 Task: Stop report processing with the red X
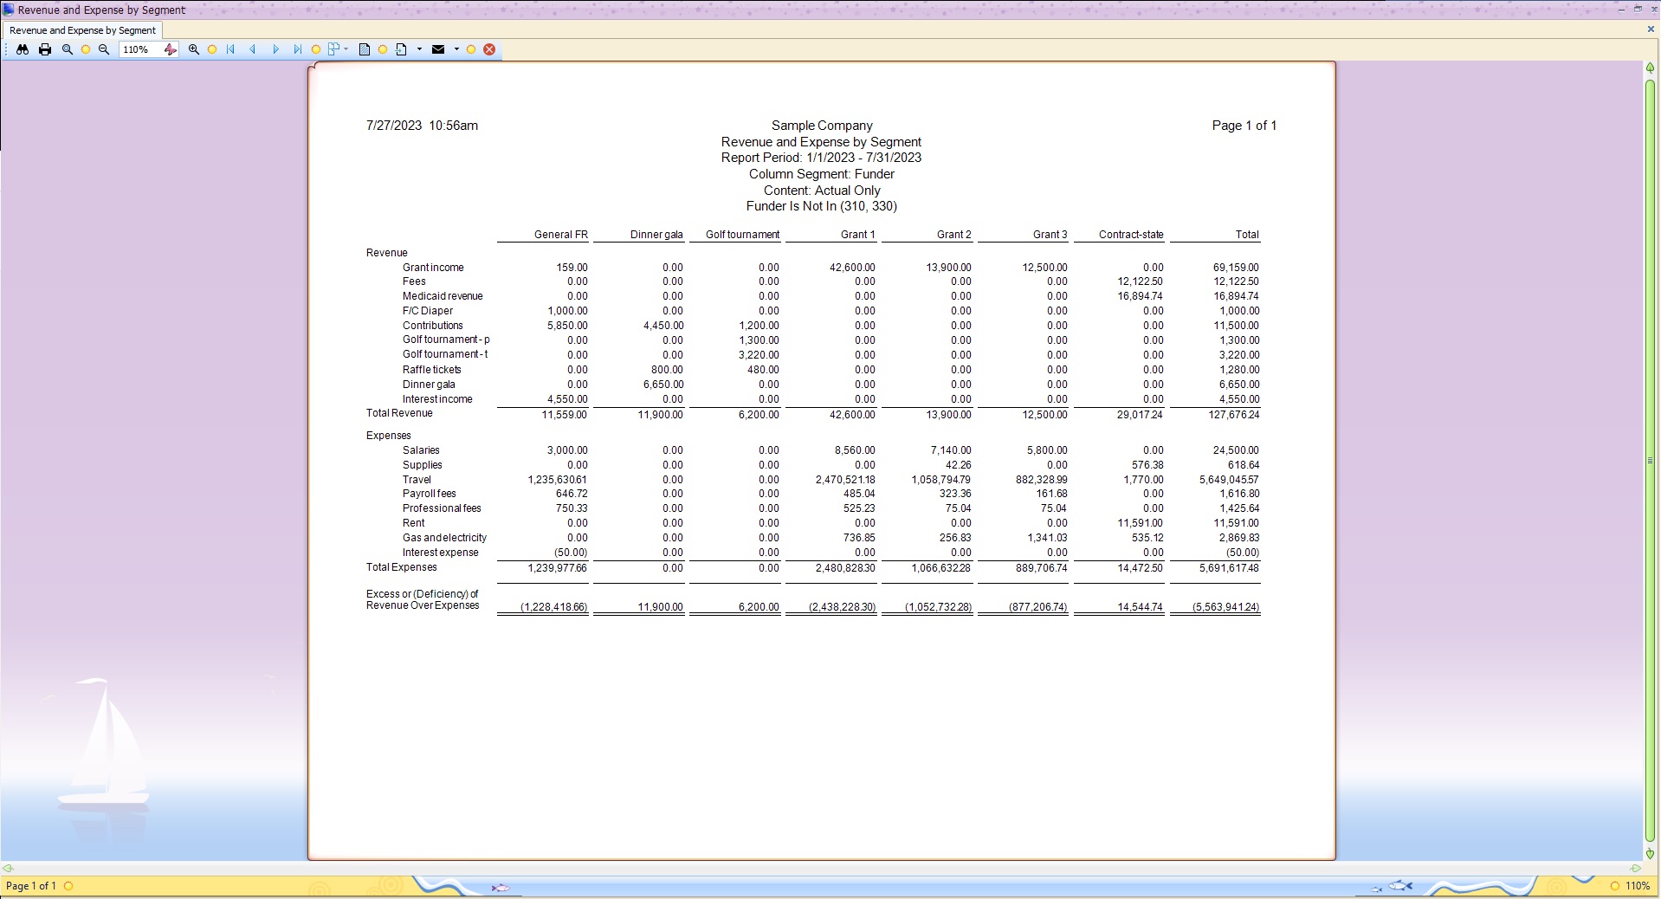point(490,49)
